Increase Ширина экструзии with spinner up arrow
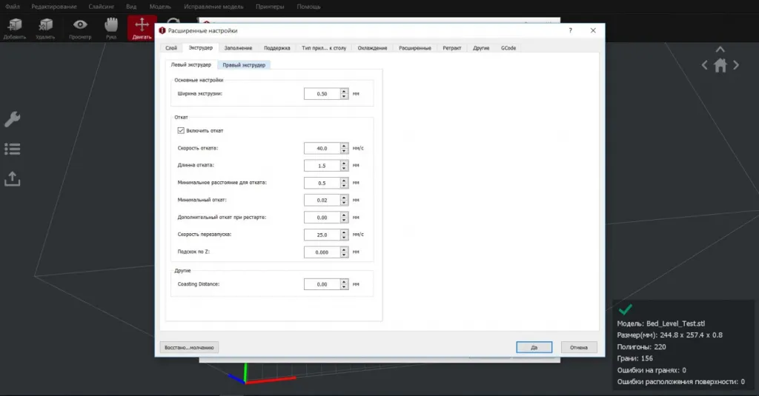 (344, 91)
